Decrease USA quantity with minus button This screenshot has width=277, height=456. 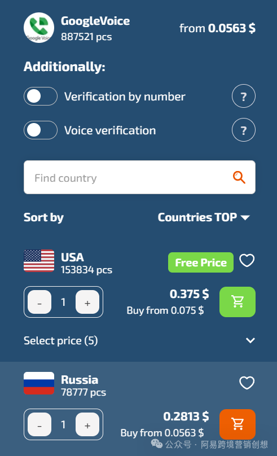point(39,302)
